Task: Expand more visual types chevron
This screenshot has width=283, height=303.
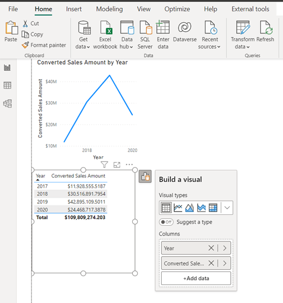Action: tap(227, 208)
